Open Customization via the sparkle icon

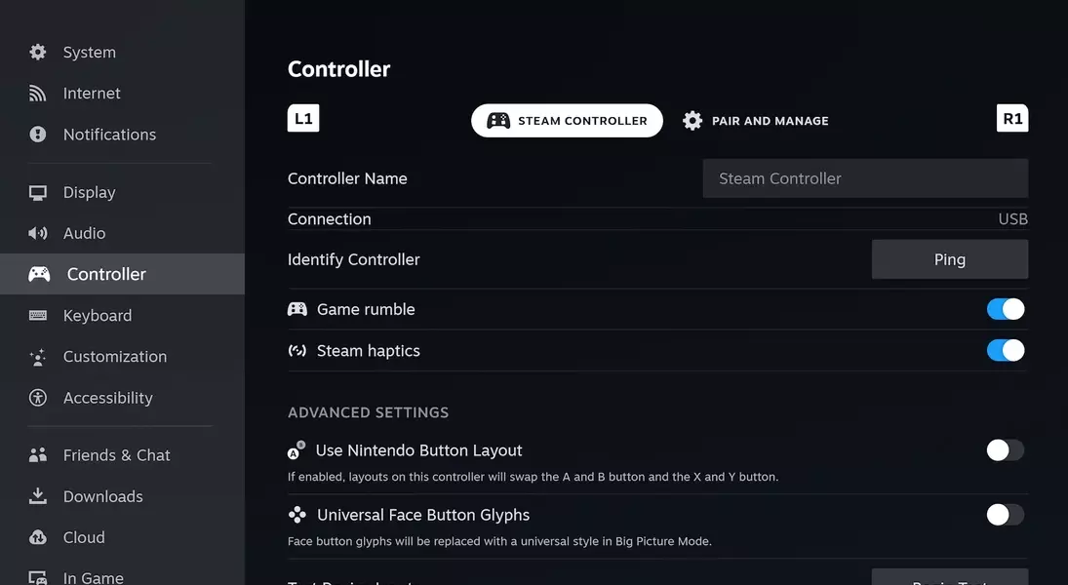[38, 357]
